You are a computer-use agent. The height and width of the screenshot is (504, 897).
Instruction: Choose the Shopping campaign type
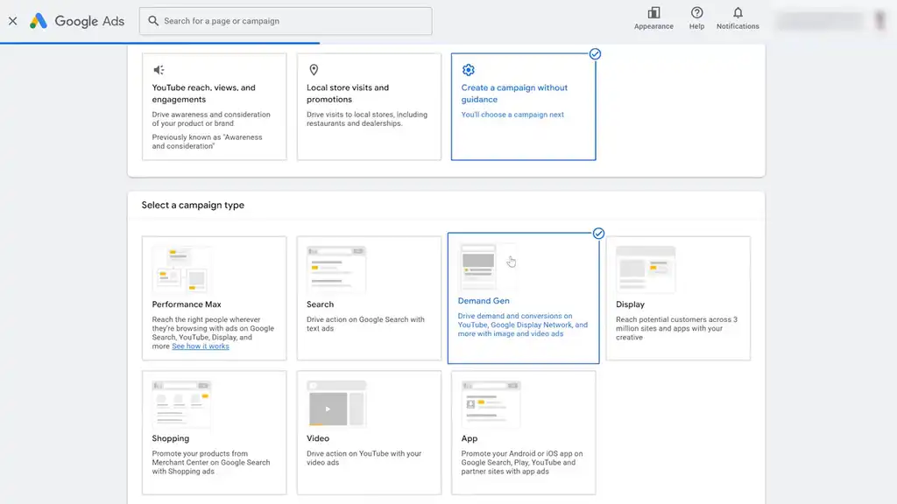click(214, 432)
